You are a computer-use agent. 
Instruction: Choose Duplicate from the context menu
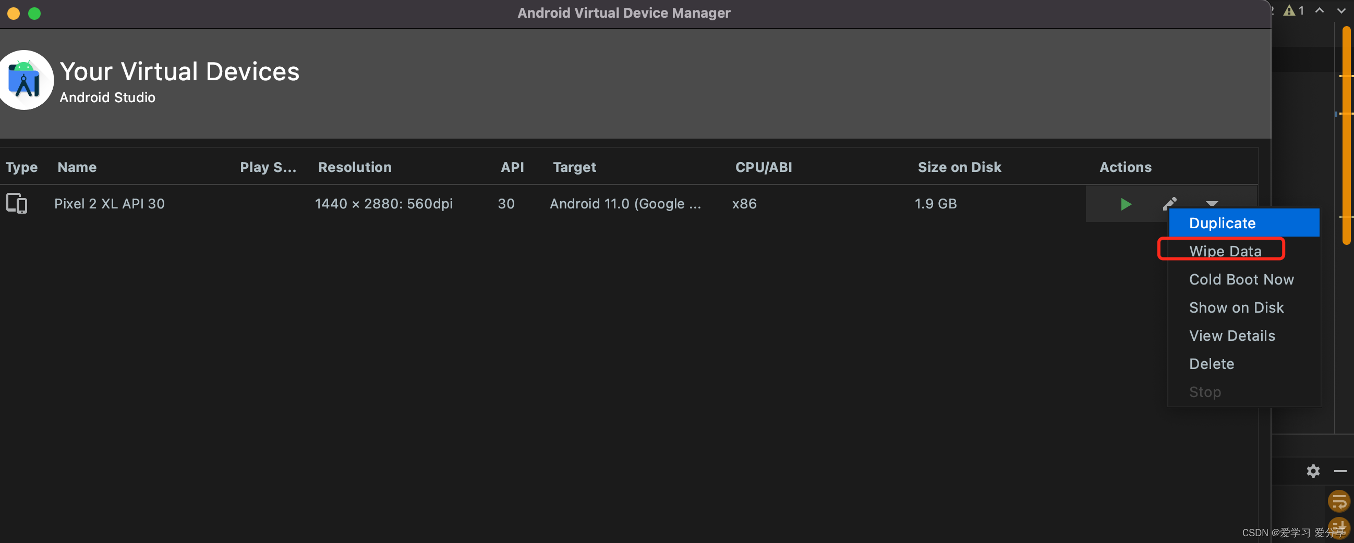1243,223
